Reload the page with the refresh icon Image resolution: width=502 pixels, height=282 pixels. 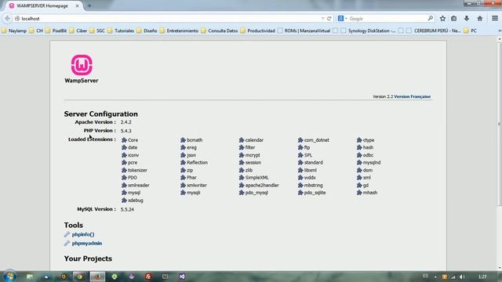pos(329,19)
